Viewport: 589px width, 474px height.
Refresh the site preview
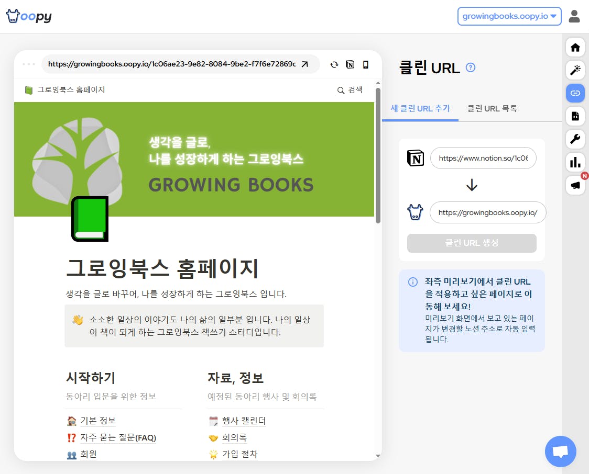(x=334, y=64)
